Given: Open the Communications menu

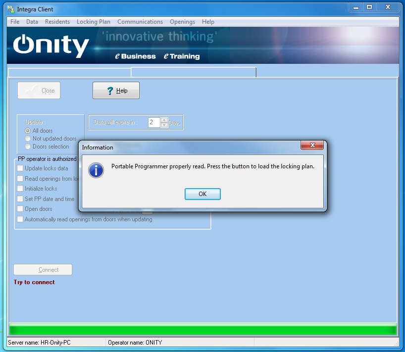Looking at the screenshot, I should point(140,22).
